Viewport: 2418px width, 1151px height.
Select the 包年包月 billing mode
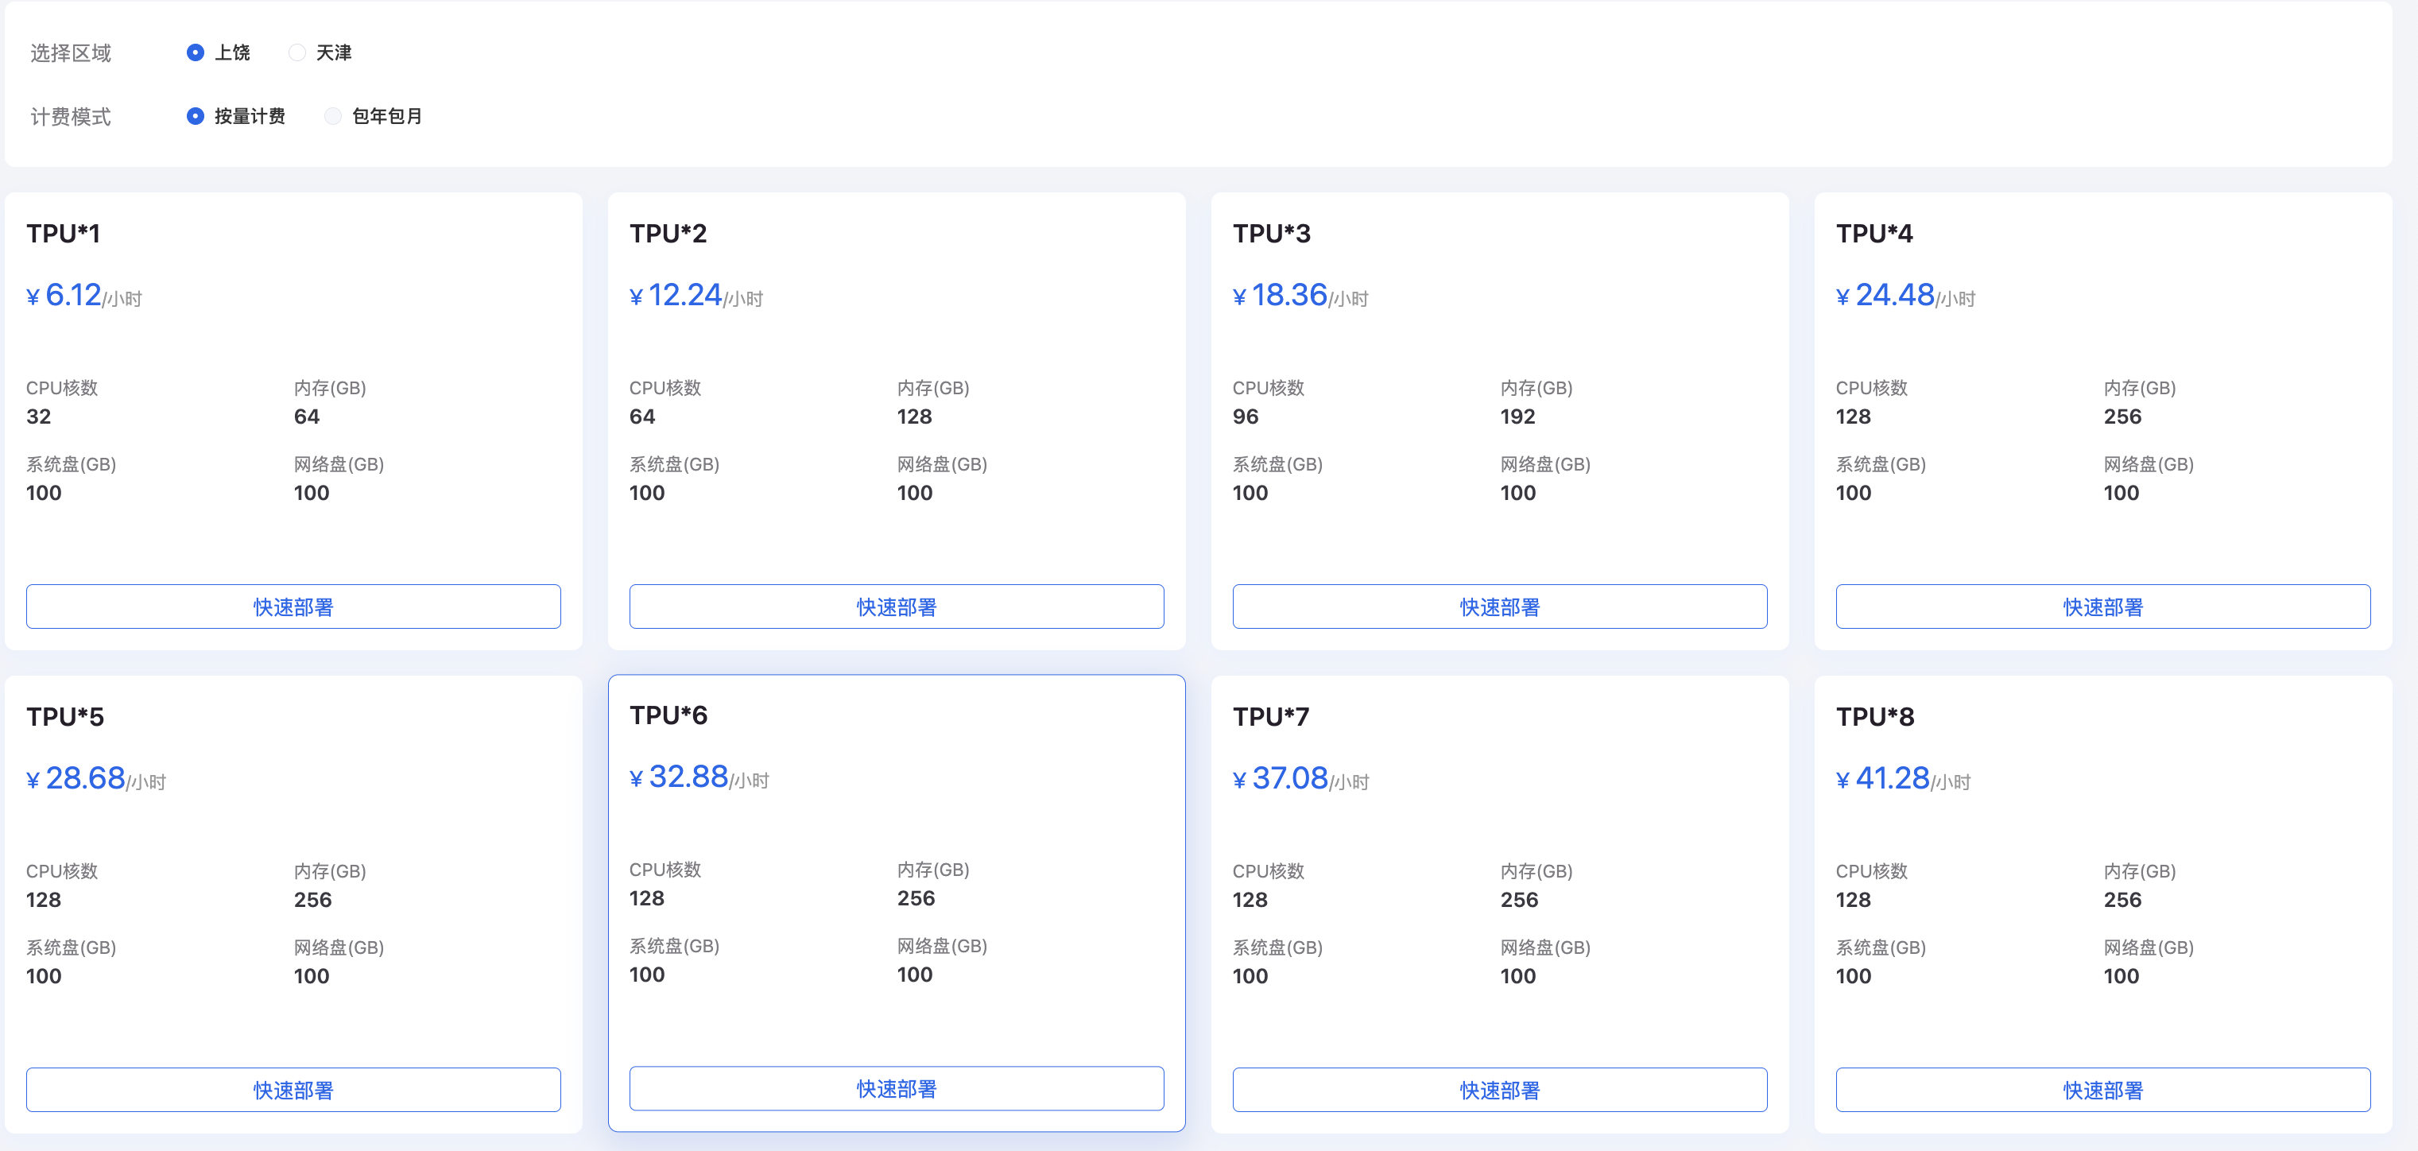(x=332, y=115)
